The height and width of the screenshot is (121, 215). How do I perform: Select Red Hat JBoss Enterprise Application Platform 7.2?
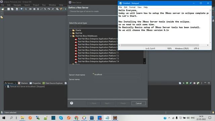98,56
